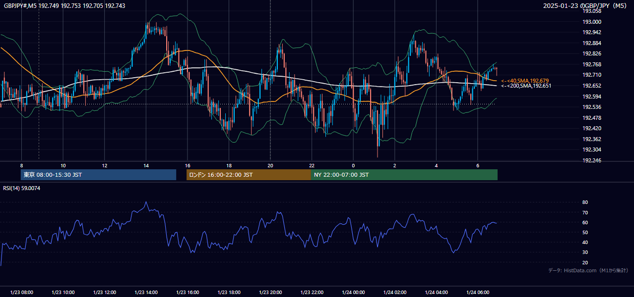Click price axis value 192.768
634x297 pixels.
pyautogui.click(x=592, y=64)
